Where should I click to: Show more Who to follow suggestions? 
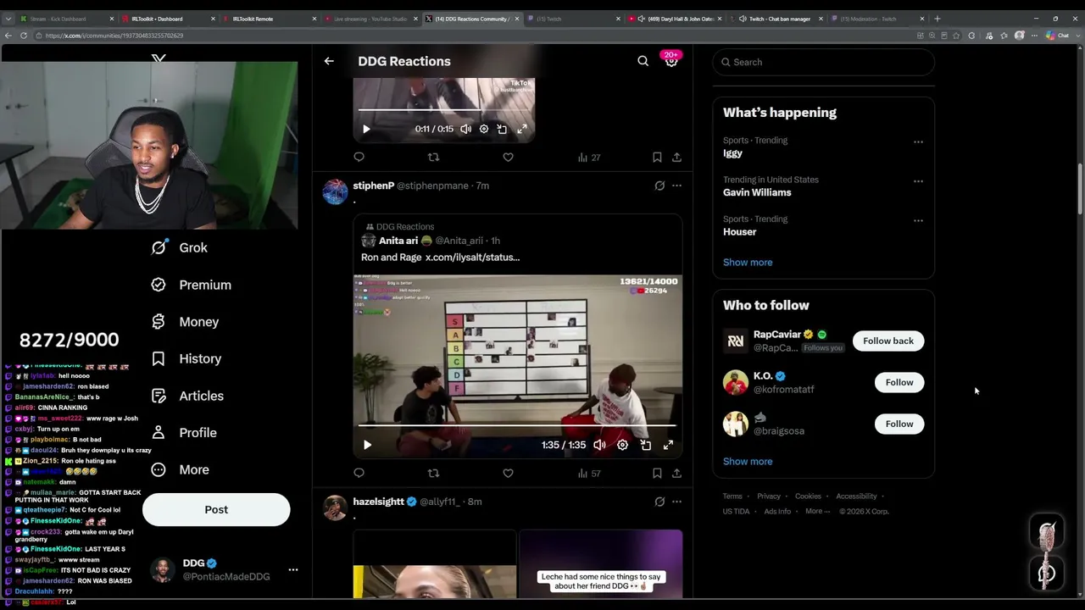pos(748,462)
